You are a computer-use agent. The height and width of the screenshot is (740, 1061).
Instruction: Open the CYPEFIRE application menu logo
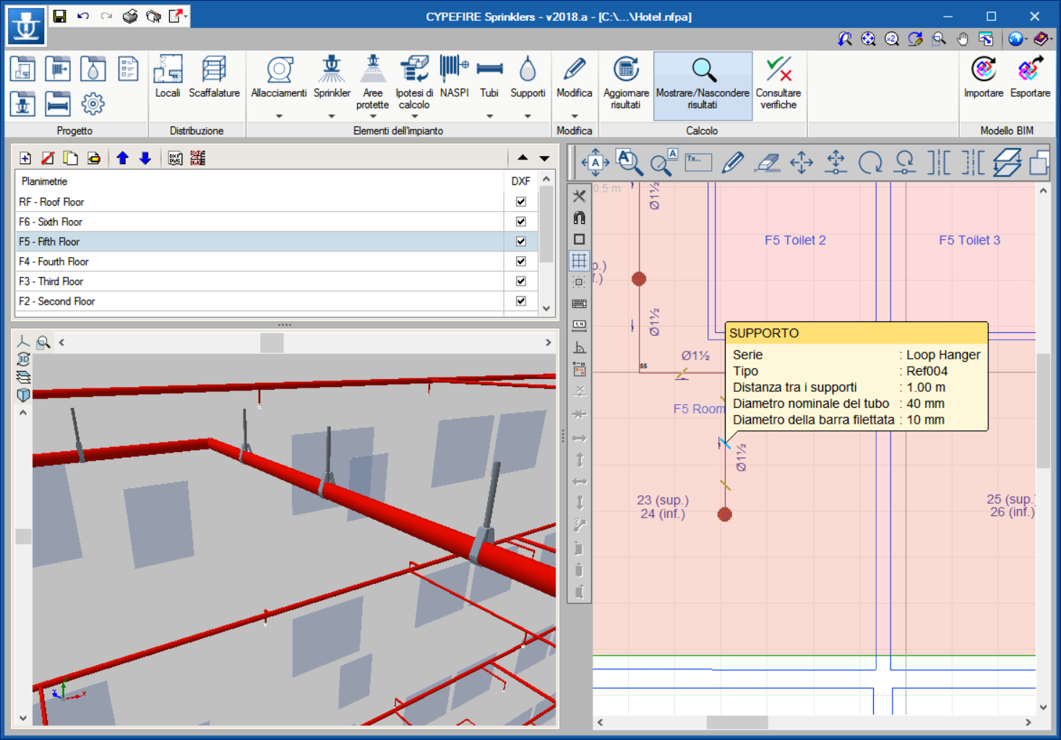tap(25, 25)
